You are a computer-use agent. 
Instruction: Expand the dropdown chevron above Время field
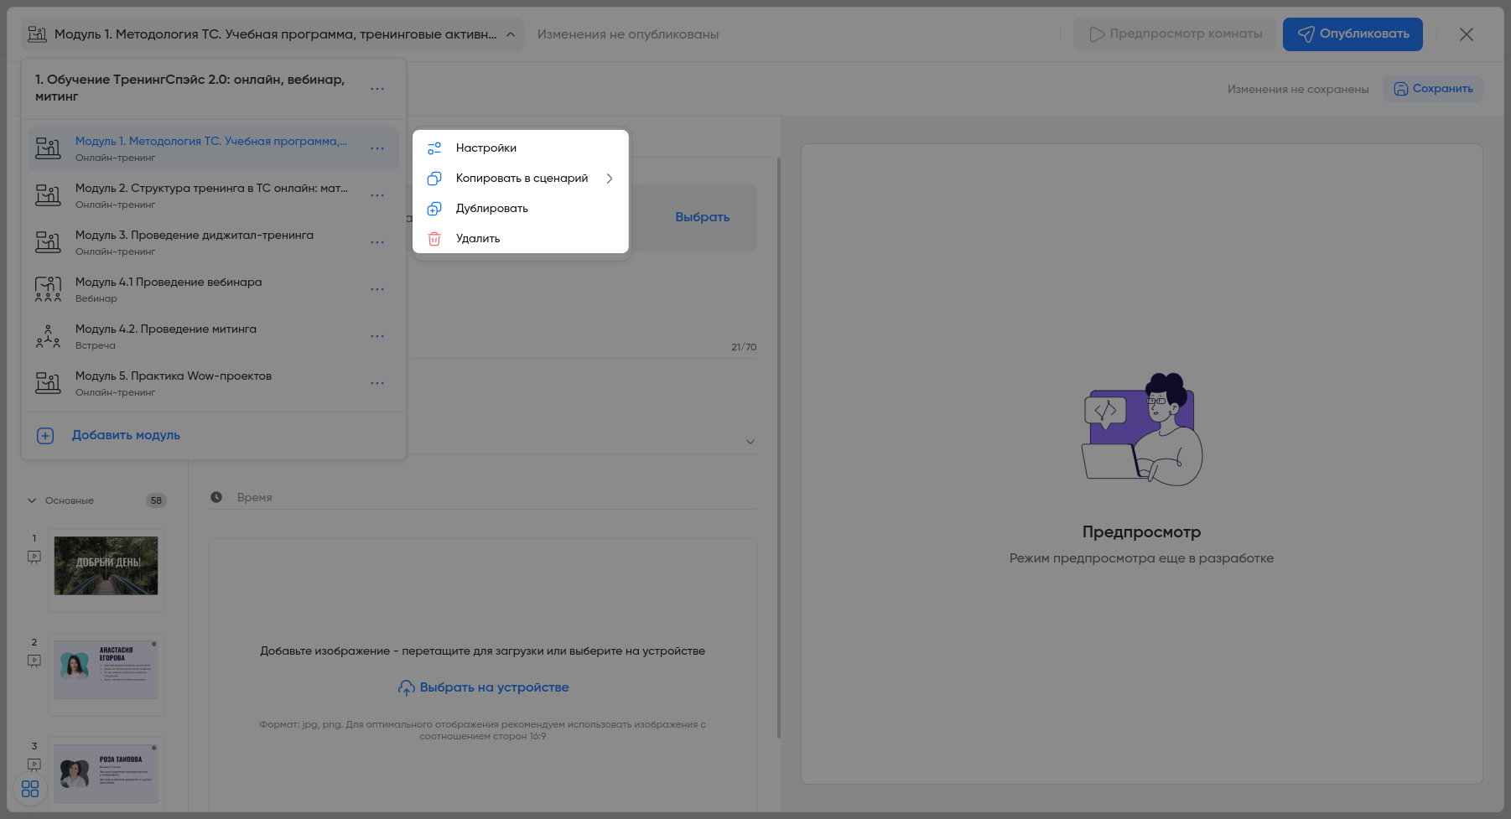click(x=750, y=442)
